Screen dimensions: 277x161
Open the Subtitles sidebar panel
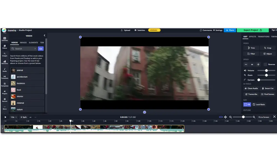point(5,39)
